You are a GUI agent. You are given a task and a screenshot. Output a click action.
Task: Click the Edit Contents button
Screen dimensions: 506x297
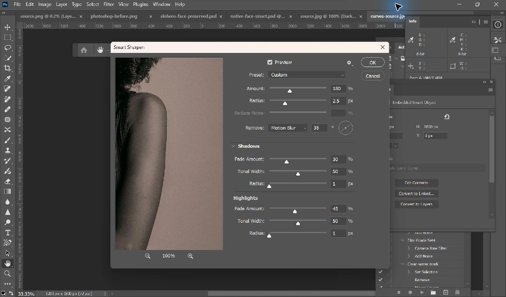[x=417, y=183]
